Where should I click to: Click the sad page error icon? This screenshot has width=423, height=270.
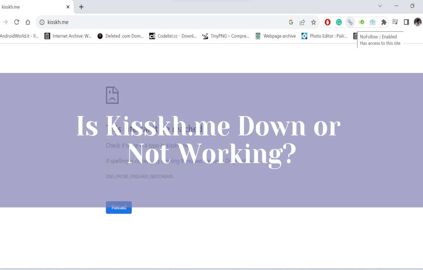[x=112, y=95]
